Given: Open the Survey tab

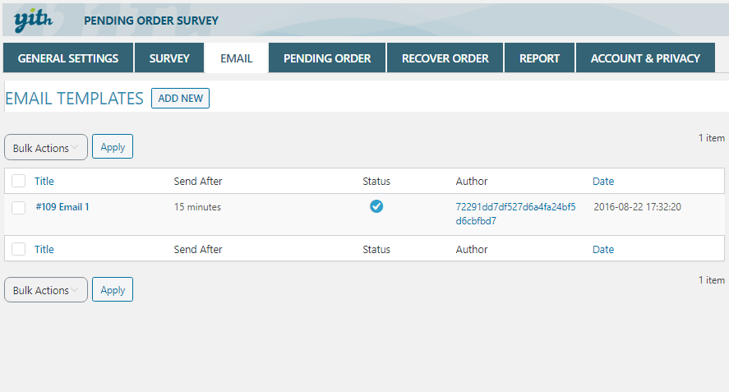Looking at the screenshot, I should point(169,58).
